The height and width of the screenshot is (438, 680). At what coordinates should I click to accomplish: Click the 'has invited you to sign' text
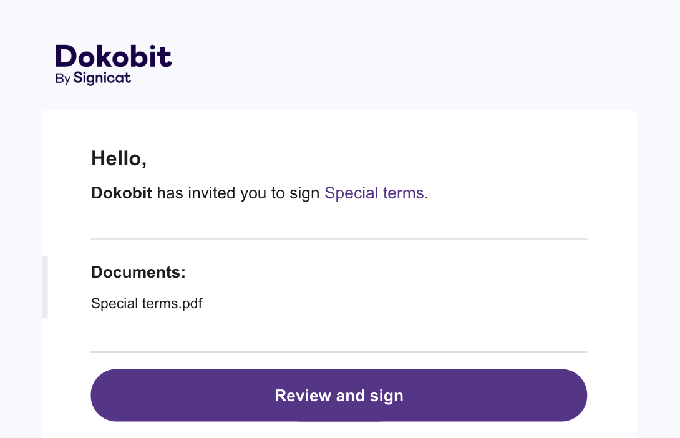tap(238, 193)
